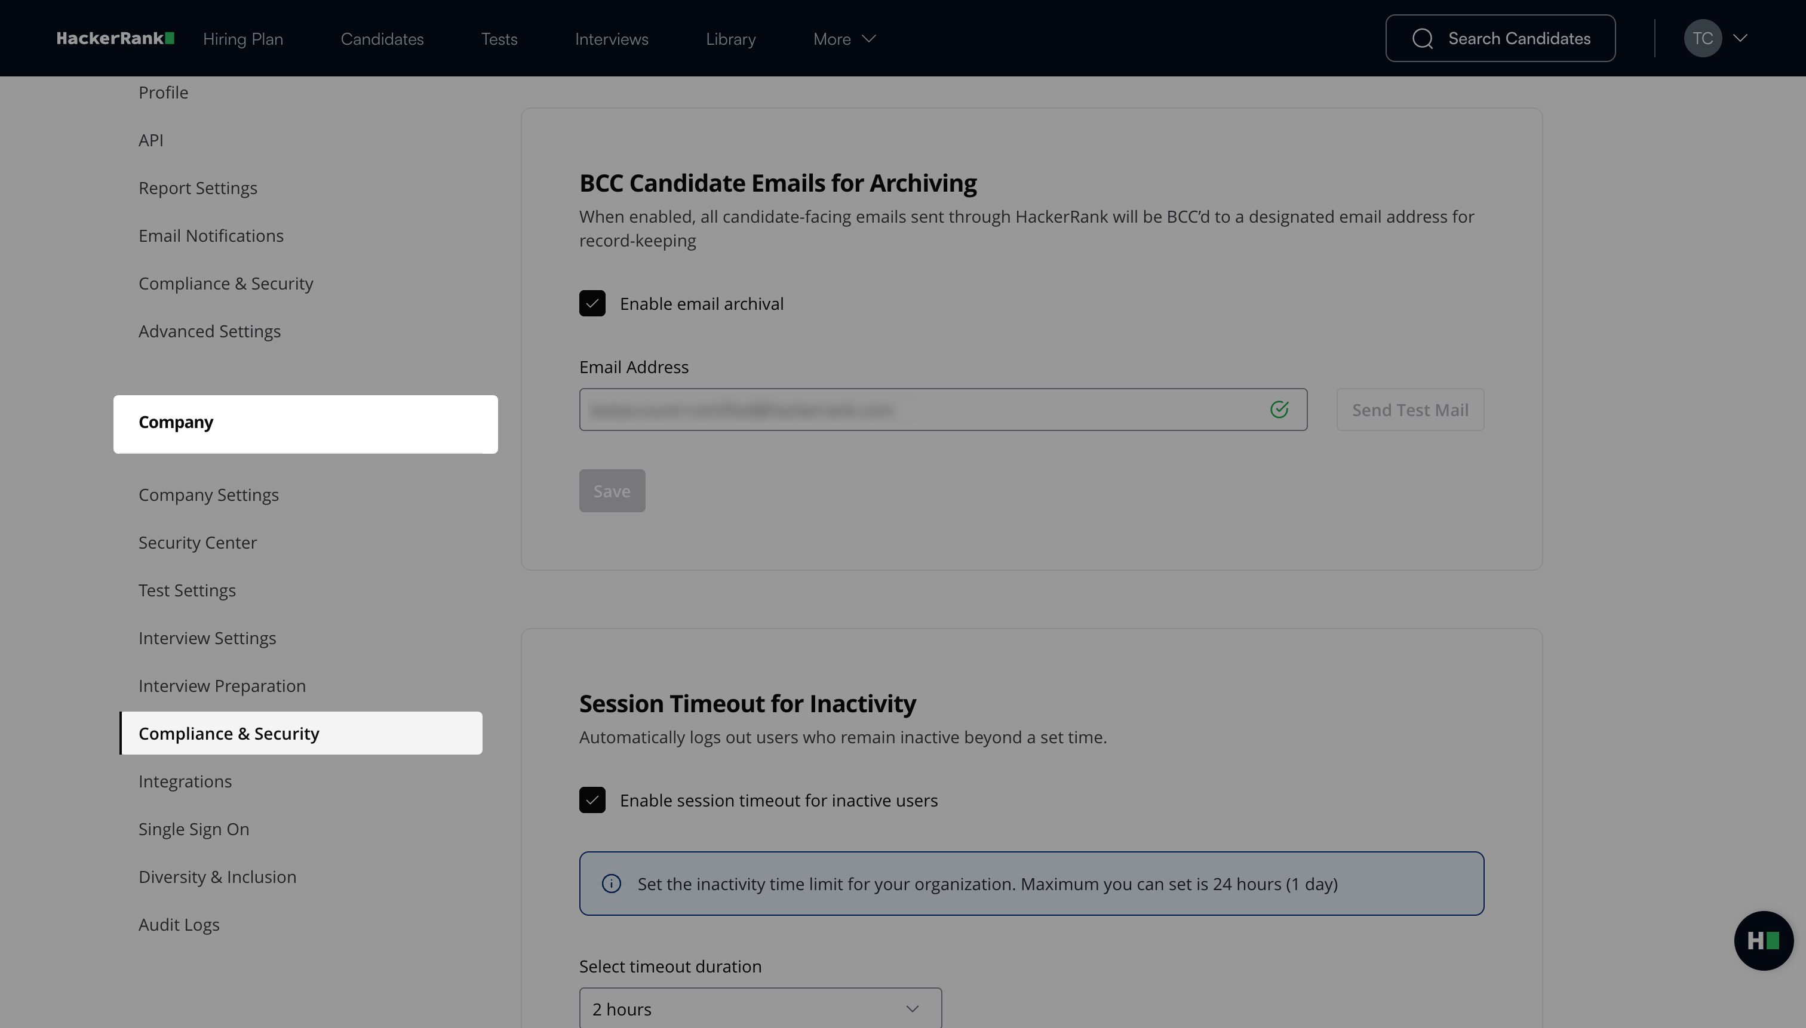Open Interviews in top navigation

(612, 39)
